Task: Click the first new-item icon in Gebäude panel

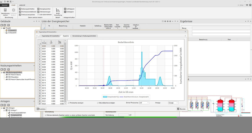Action: point(2,25)
